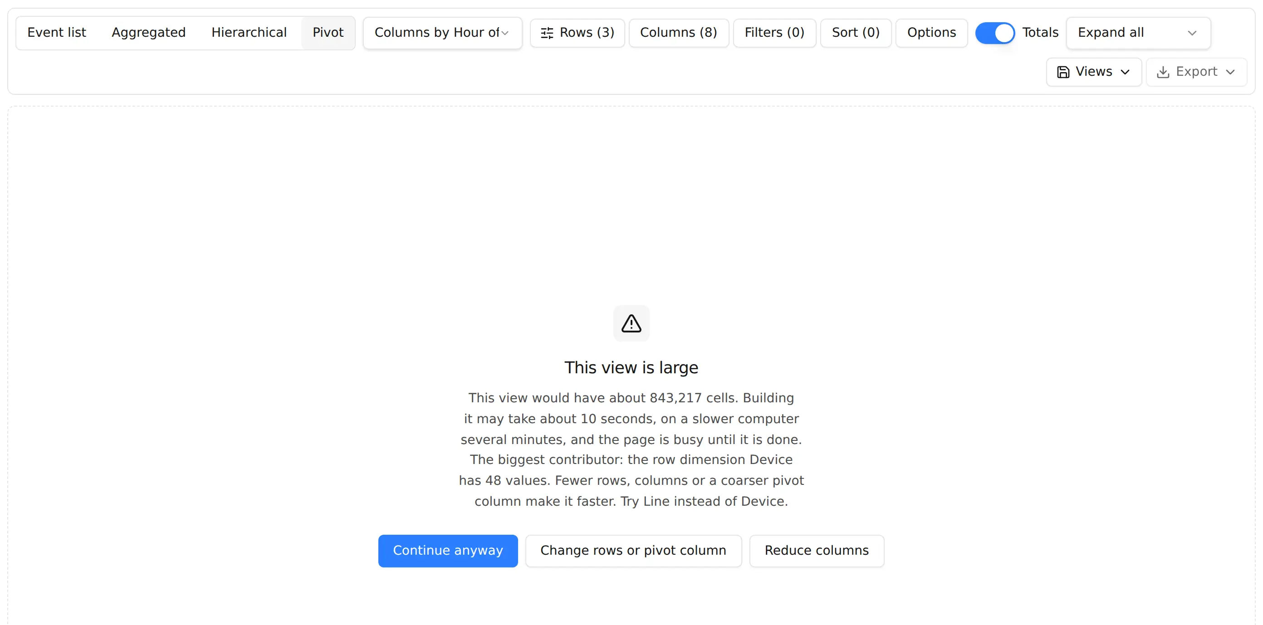Open the Filters (0) panel
This screenshot has height=625, width=1263.
coord(774,33)
